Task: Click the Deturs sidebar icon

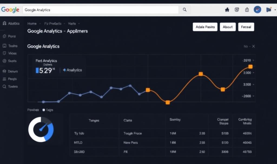Action: (4, 71)
